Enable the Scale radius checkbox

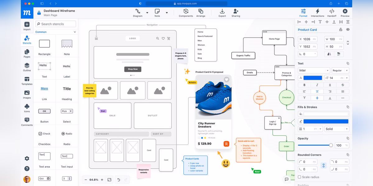300,177
